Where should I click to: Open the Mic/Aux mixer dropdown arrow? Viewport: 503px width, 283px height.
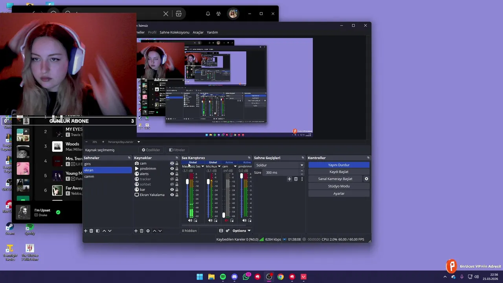pyautogui.click(x=219, y=166)
